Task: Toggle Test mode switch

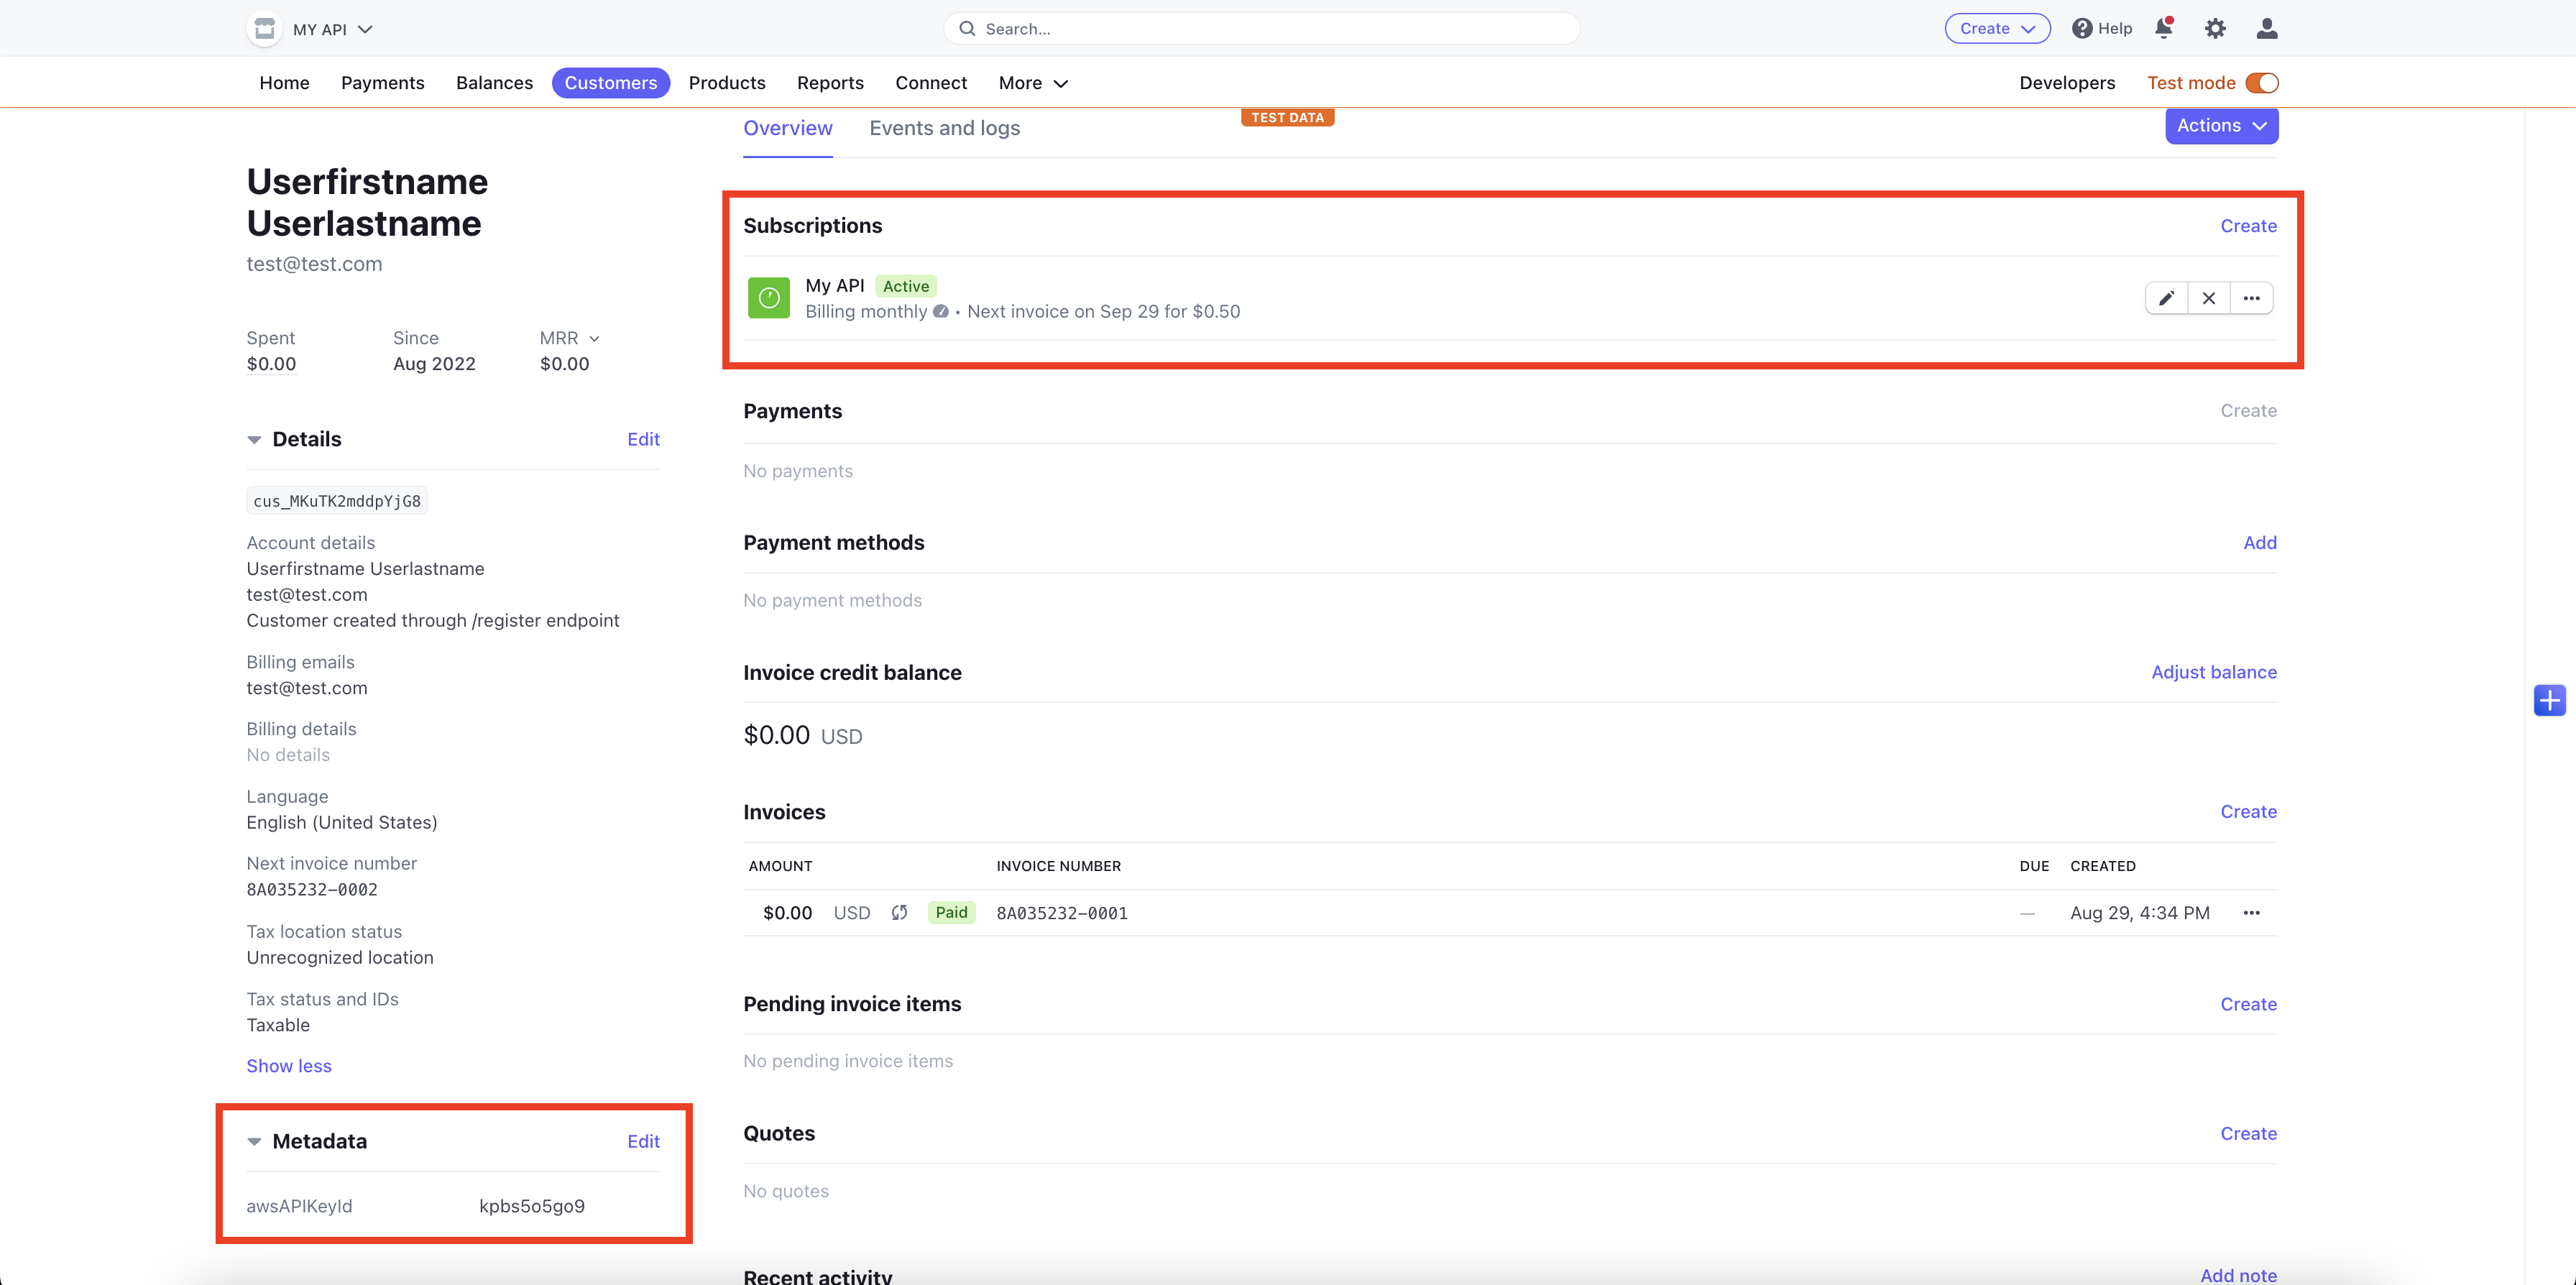Action: coord(2261,83)
